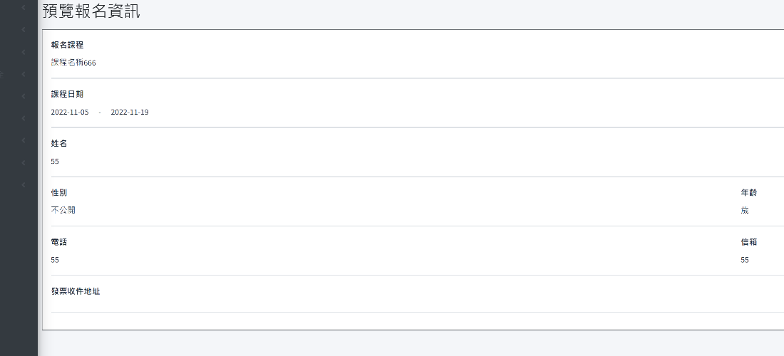Expand the third sidebar chevron from top

(24, 51)
